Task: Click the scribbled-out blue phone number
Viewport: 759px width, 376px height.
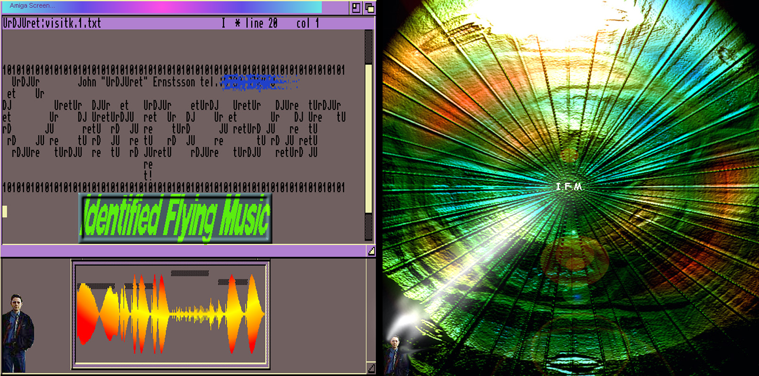Action: tap(259, 82)
